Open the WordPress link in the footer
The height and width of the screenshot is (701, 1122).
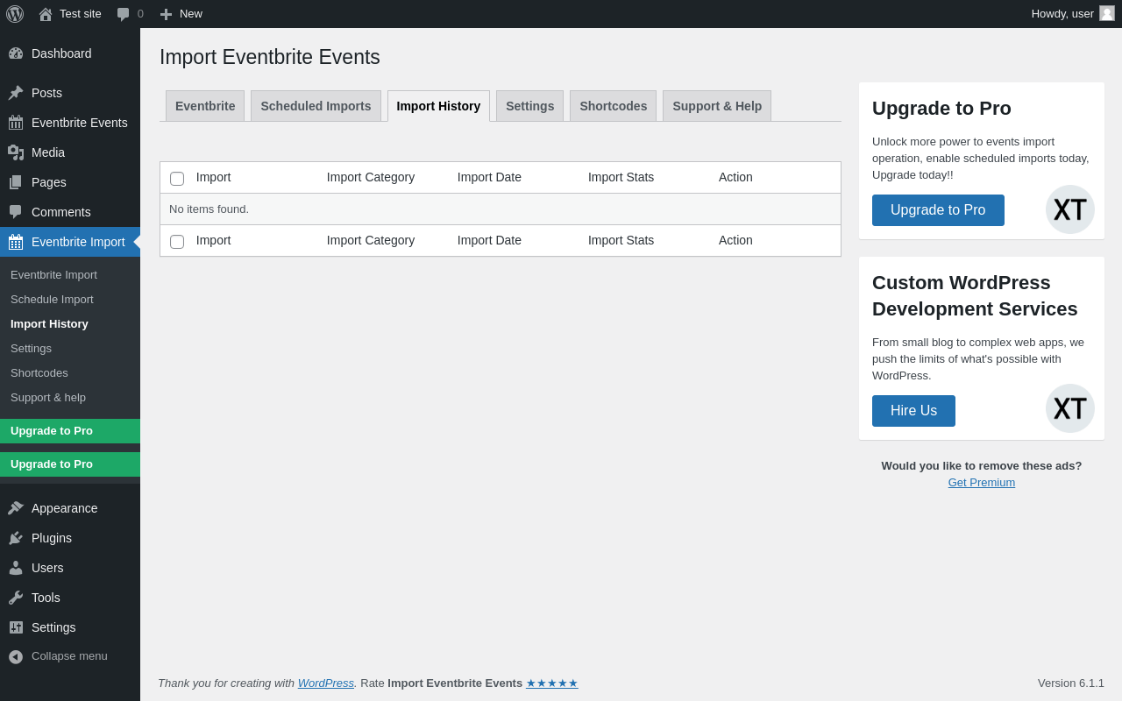(x=326, y=683)
